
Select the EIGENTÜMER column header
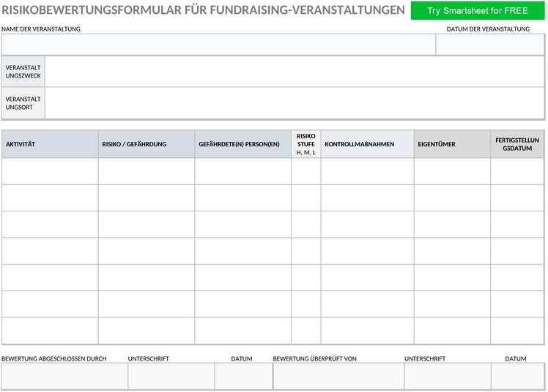(x=452, y=144)
